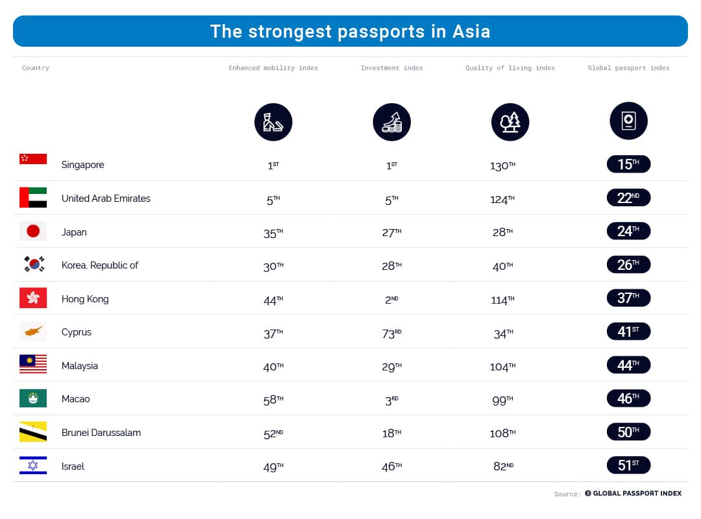Click the Enhanced mobility index column header
The height and width of the screenshot is (519, 701).
tap(273, 68)
